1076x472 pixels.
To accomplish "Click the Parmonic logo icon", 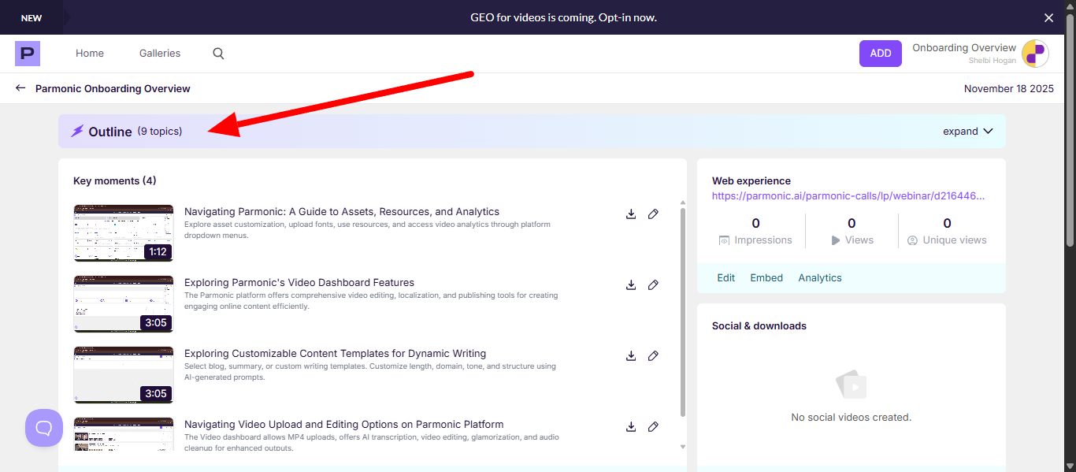I will (28, 54).
